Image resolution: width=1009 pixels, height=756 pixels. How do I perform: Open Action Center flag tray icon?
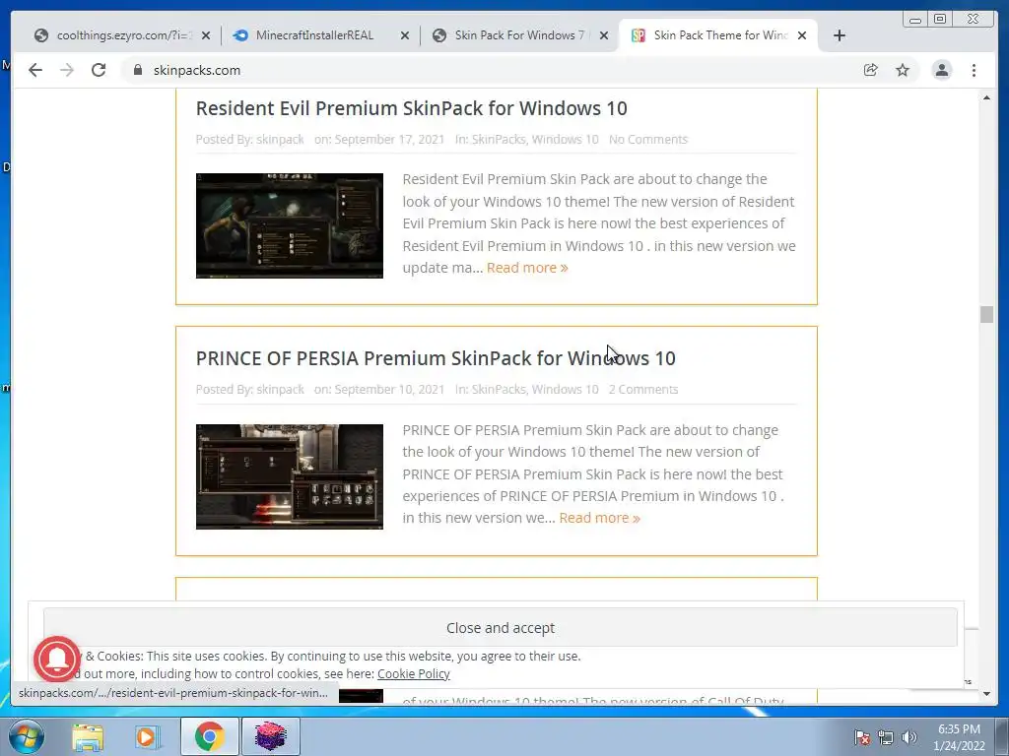point(862,737)
